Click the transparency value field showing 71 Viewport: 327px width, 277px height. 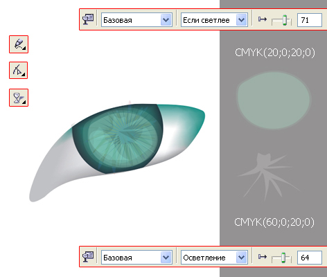(x=310, y=20)
